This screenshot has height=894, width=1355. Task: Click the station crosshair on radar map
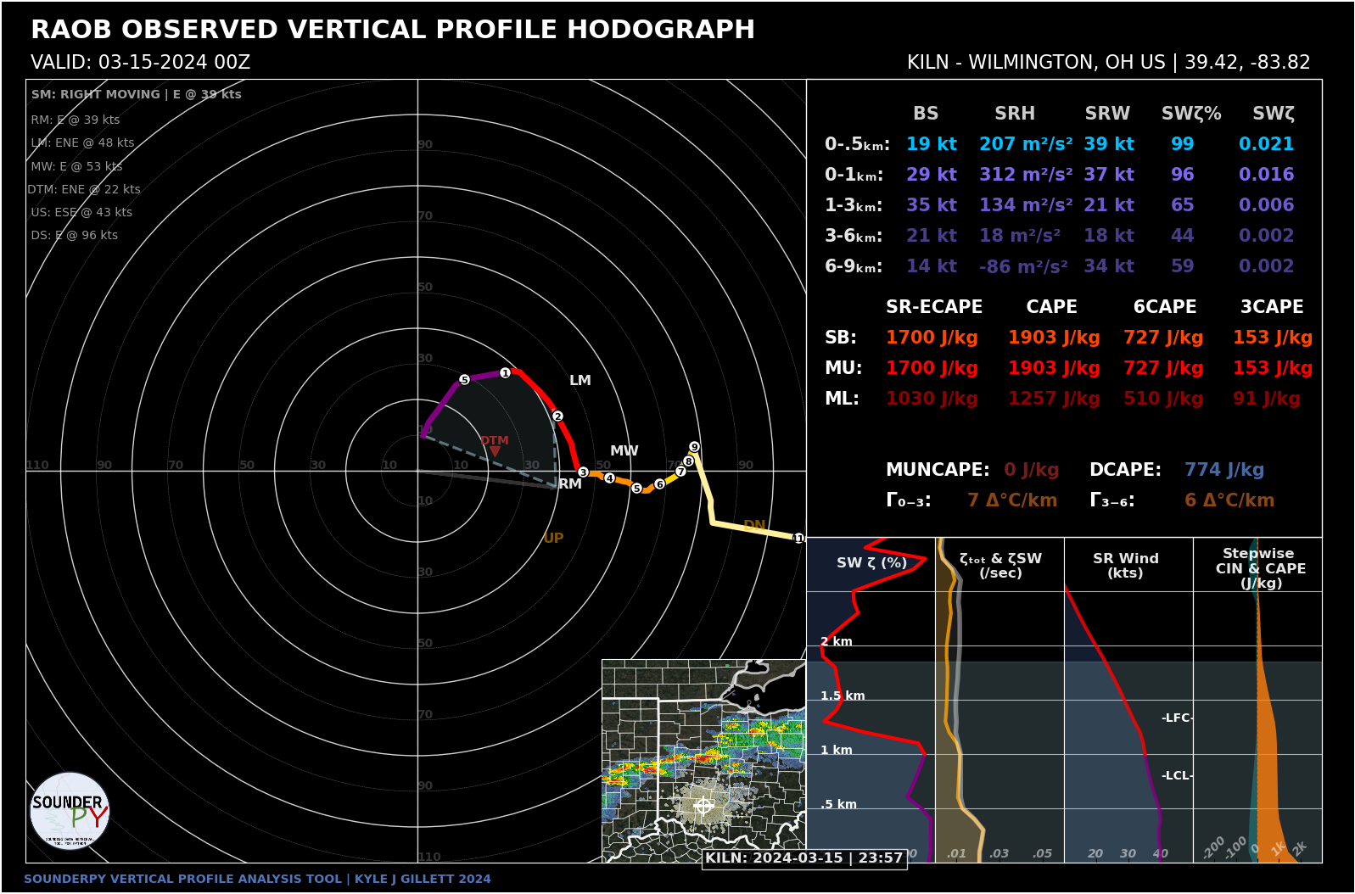tap(703, 805)
